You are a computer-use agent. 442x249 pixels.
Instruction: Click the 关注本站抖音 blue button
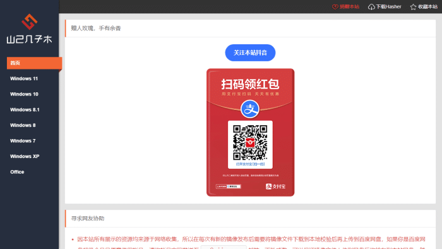click(250, 52)
